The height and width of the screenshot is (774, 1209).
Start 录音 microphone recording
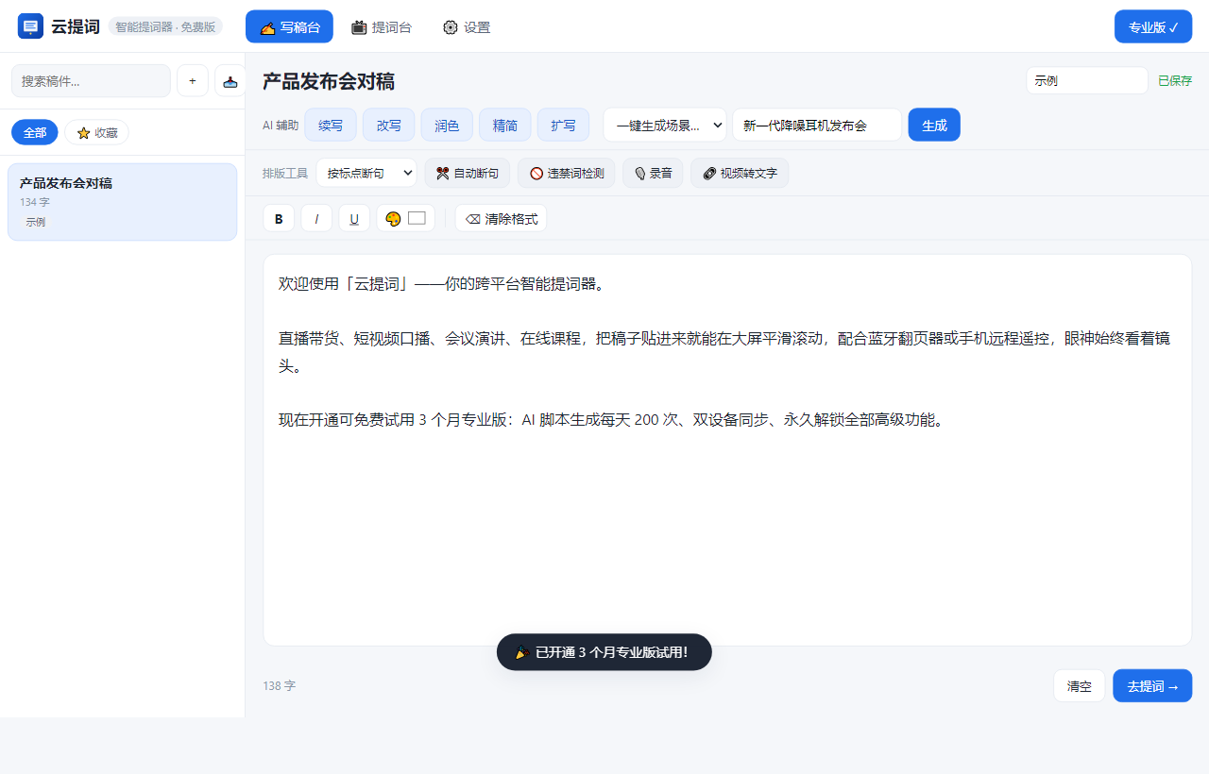click(x=653, y=173)
